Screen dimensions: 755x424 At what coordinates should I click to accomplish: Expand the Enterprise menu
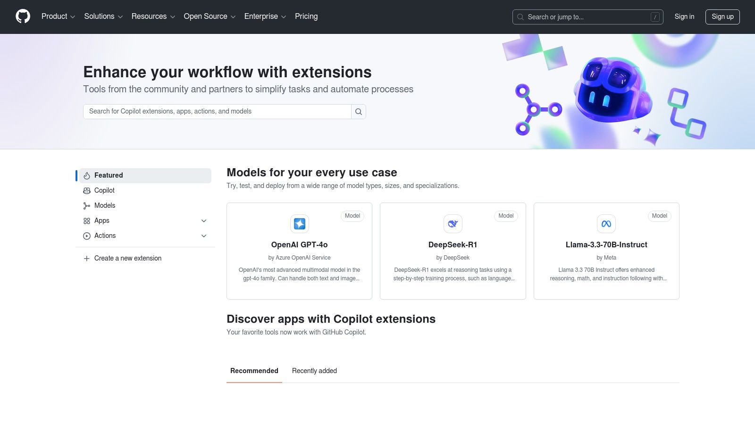tap(265, 16)
